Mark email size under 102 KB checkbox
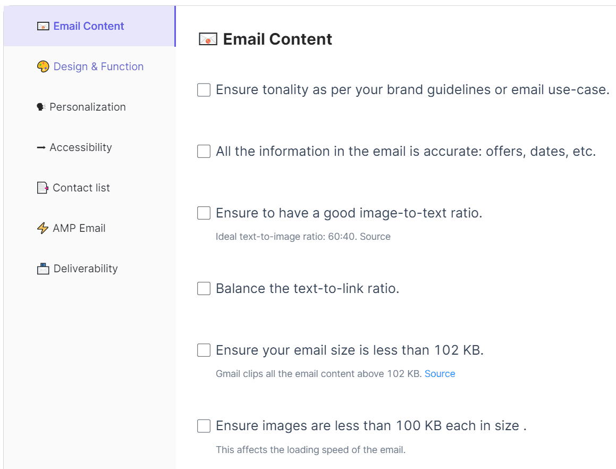Image resolution: width=616 pixels, height=469 pixels. (204, 350)
